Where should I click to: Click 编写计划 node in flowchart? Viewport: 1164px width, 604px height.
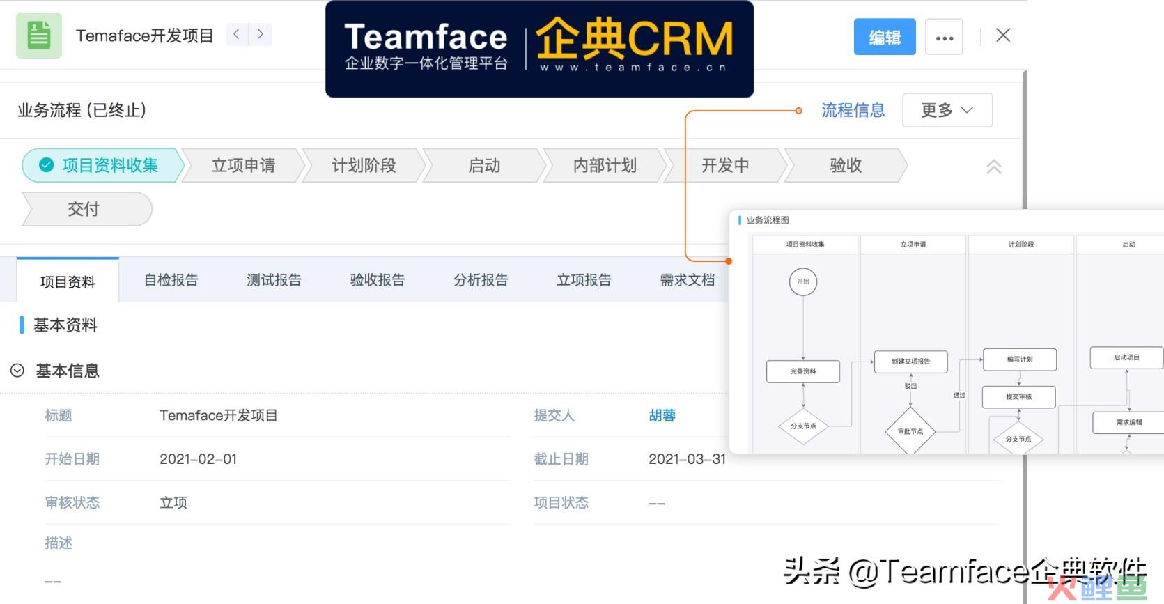[1020, 359]
